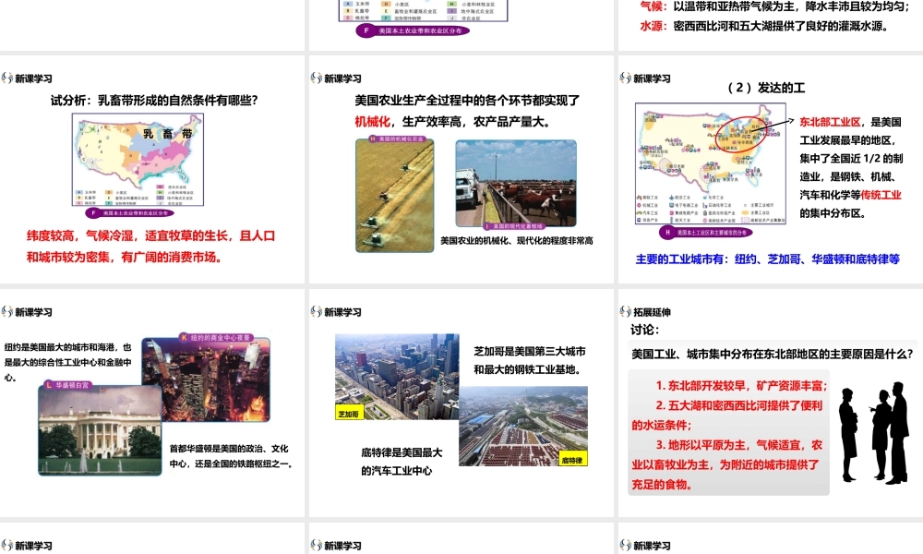Click the logo icon beside '拓展延伸'

pyautogui.click(x=625, y=311)
